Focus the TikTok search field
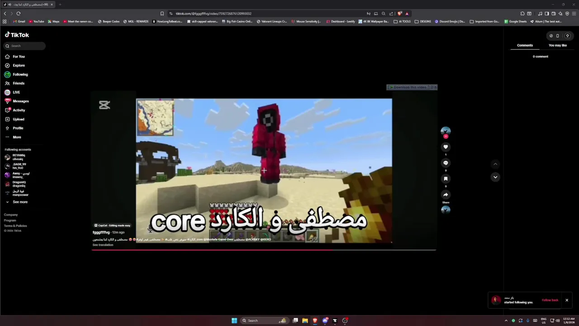Viewport: 579px width, 326px height. [x=25, y=46]
